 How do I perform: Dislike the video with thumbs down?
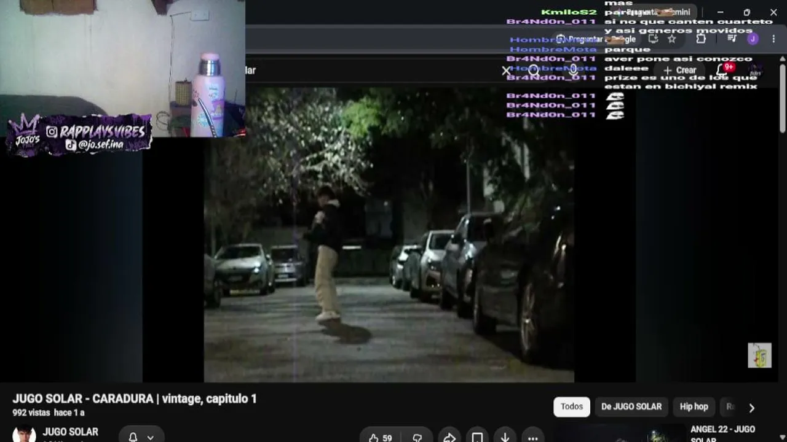coord(417,438)
